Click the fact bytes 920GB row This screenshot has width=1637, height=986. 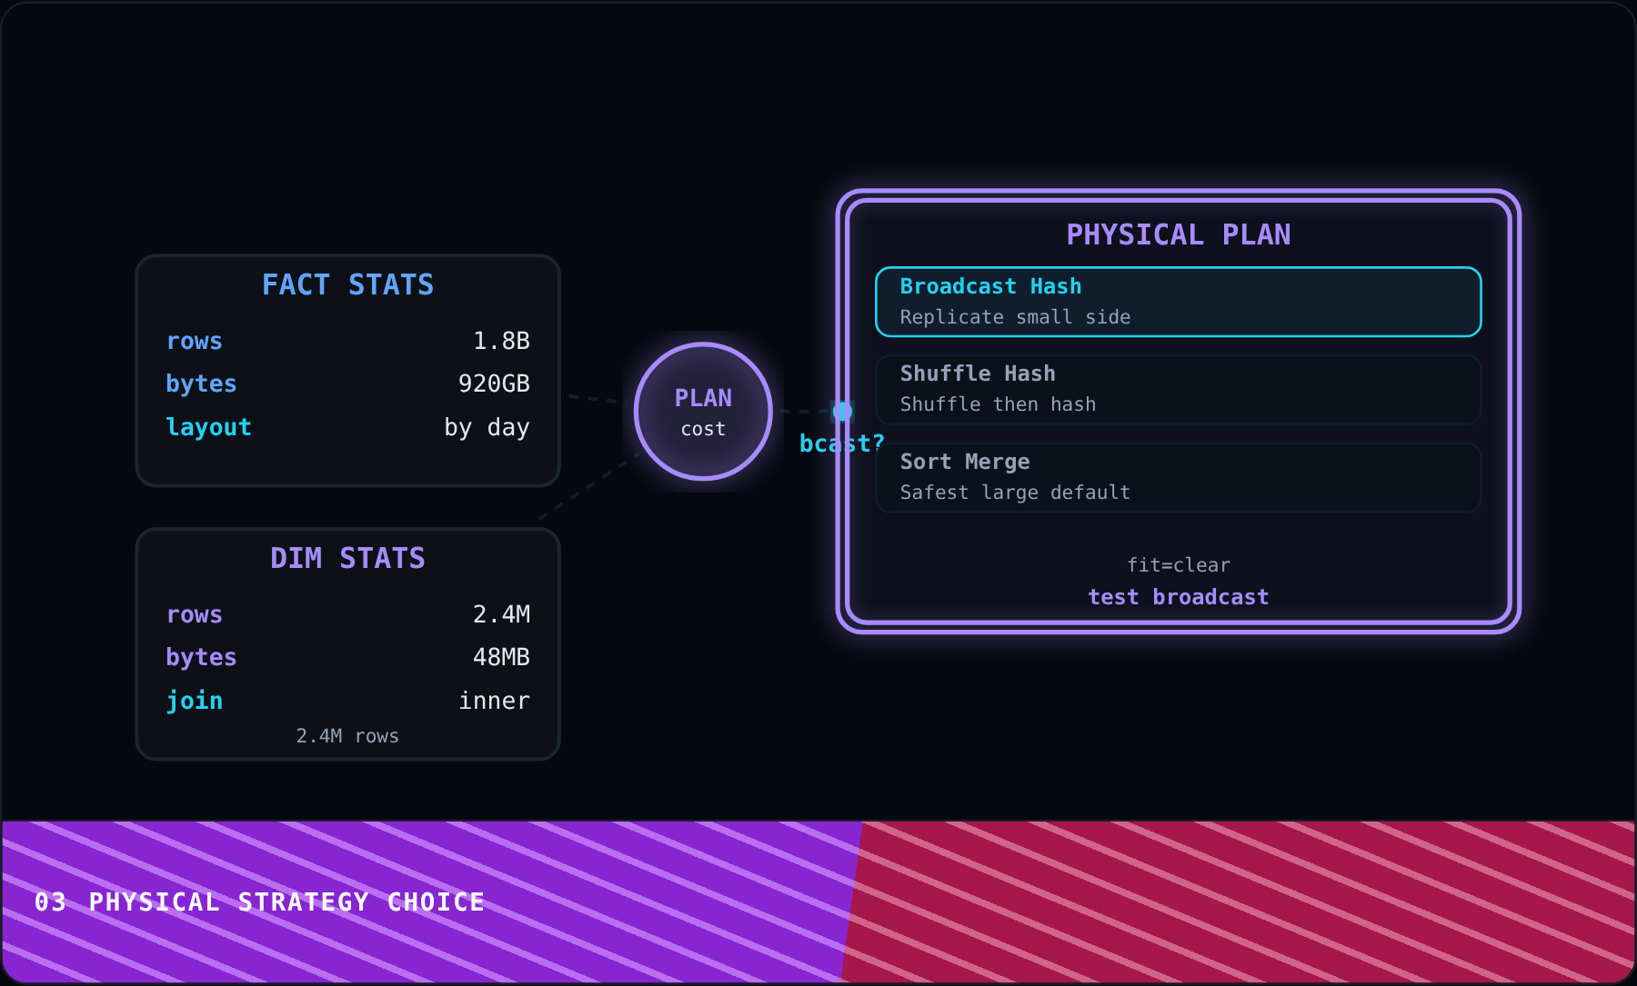(x=347, y=383)
